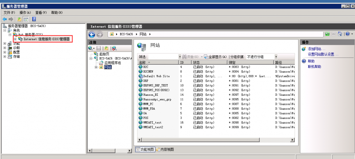Click the round IIS forward navigation button
Image resolution: width=355 pixels, height=159 pixels.
[x=99, y=35]
